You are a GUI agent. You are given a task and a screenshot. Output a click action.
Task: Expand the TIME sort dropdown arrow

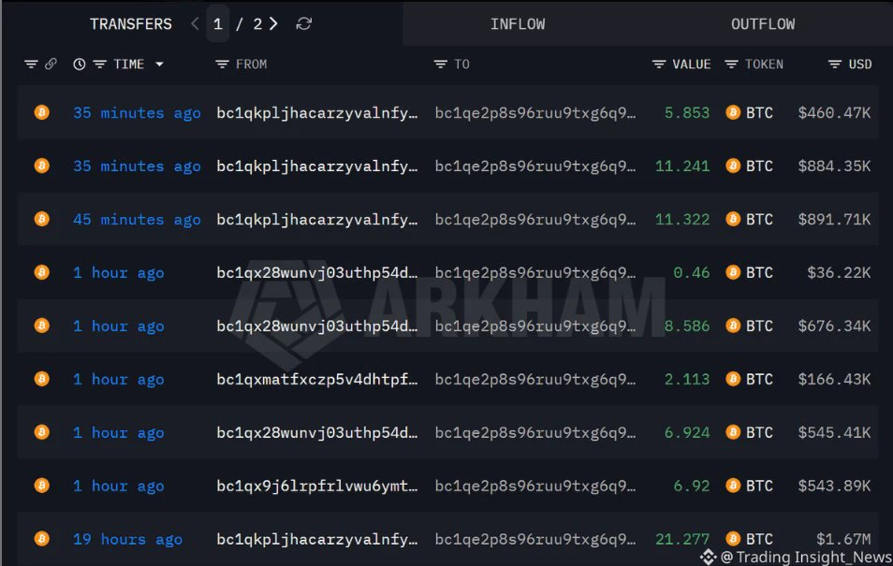[x=159, y=65]
